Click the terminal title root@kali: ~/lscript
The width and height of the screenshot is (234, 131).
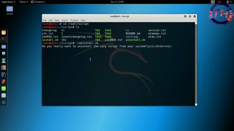coord(120,16)
